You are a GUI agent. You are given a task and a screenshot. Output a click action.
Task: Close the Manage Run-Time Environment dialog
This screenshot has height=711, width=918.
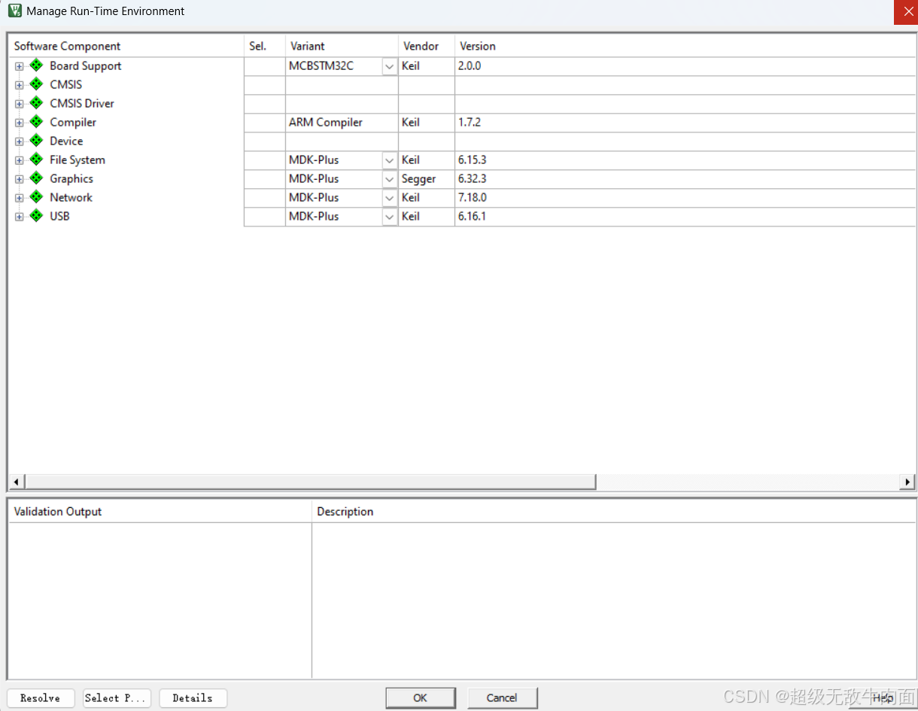[905, 12]
